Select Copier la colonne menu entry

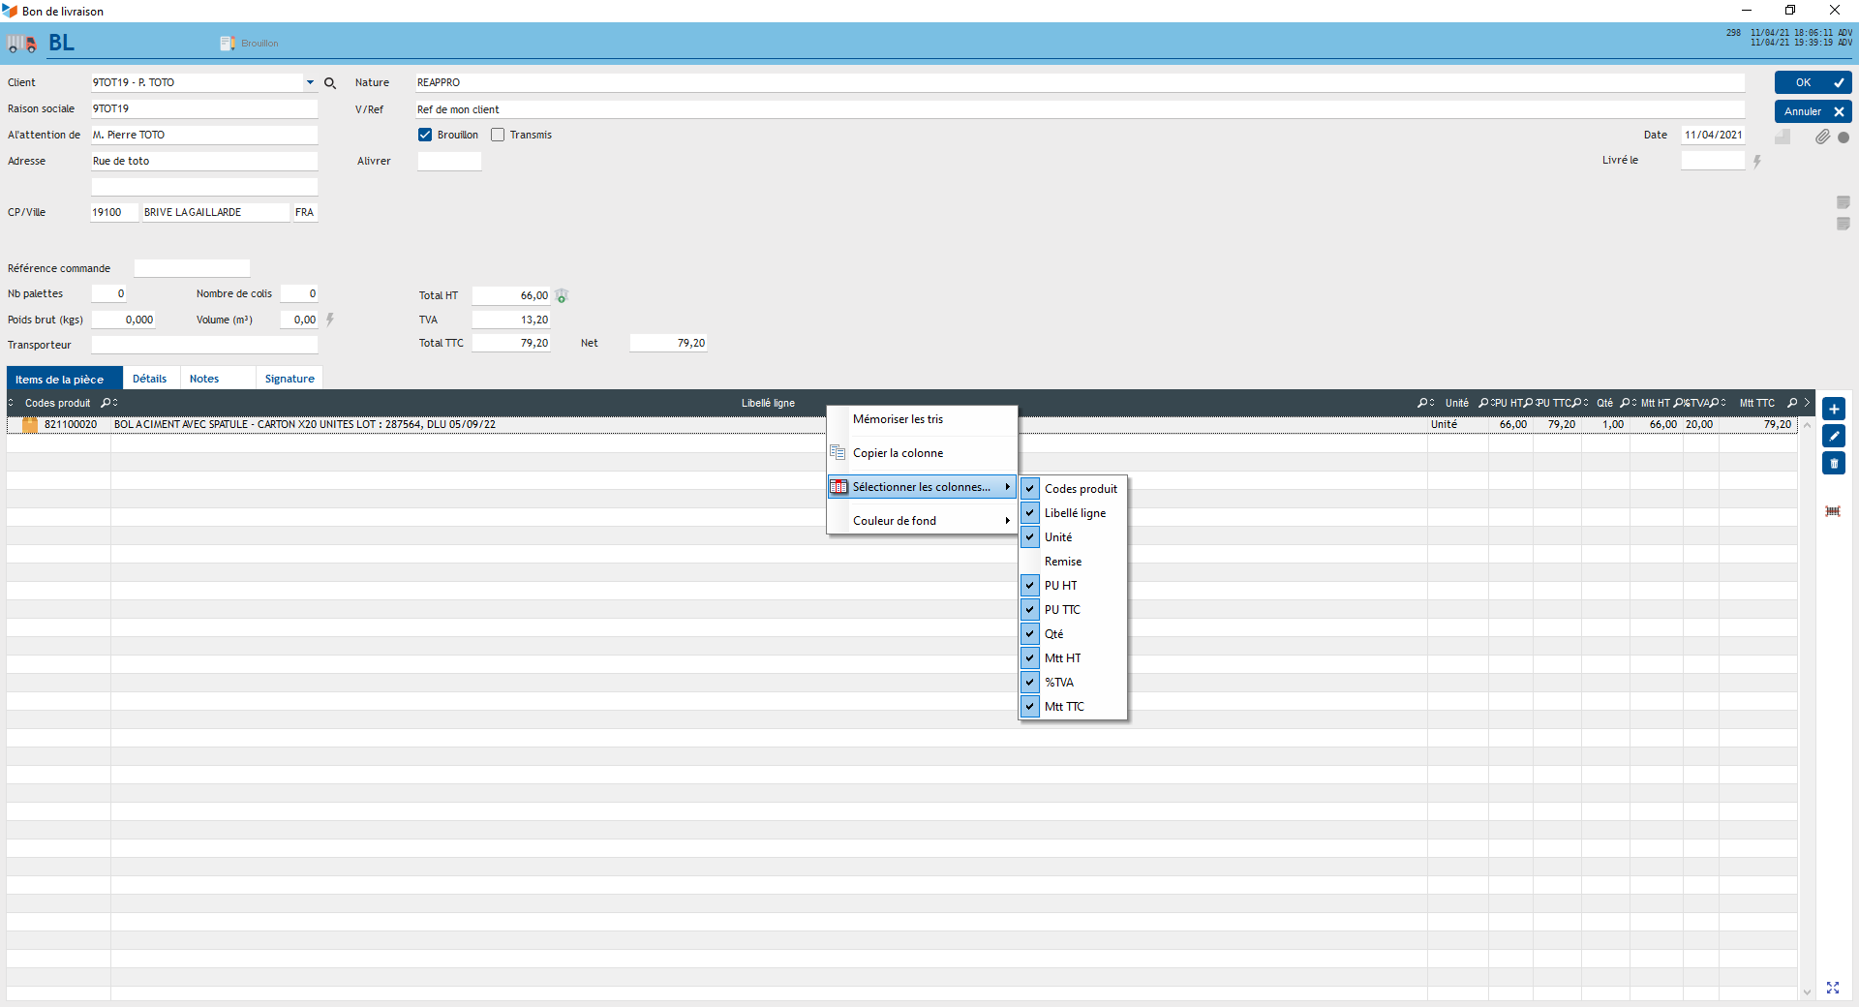[x=898, y=453]
